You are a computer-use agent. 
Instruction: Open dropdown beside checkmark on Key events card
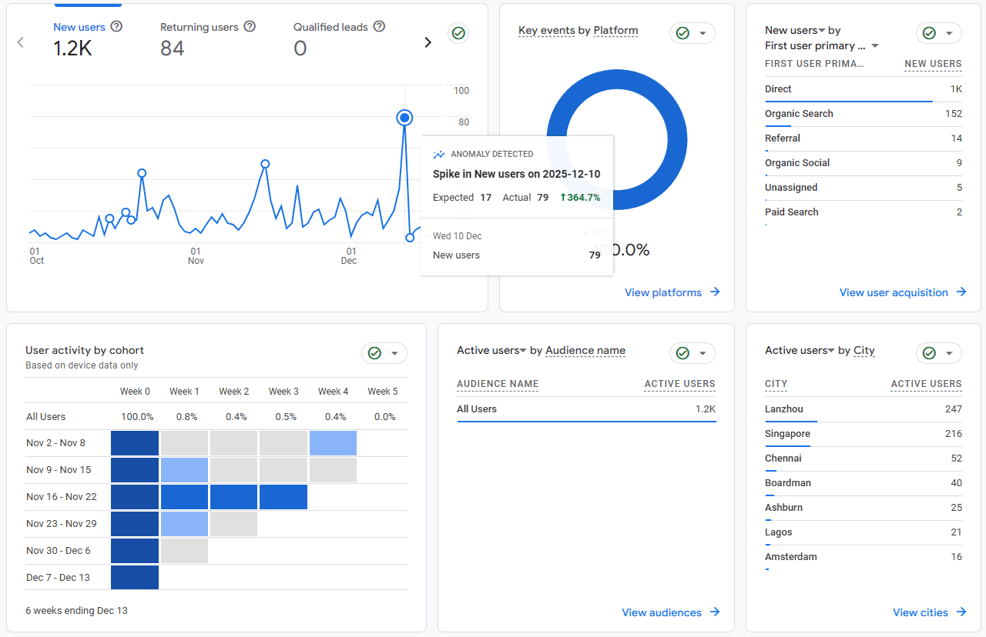[x=702, y=33]
